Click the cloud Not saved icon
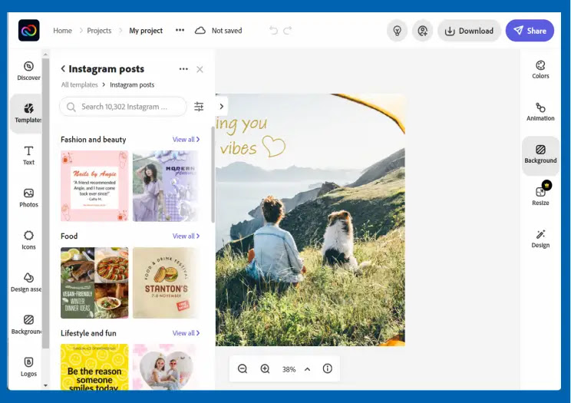Viewport: 571px width, 403px height. [200, 30]
